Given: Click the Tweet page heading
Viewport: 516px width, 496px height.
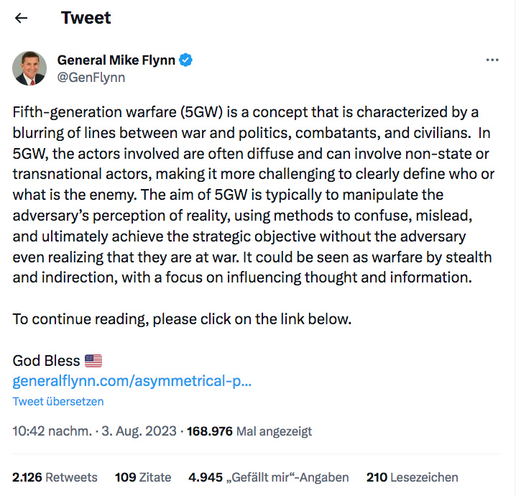Looking at the screenshot, I should click(86, 18).
